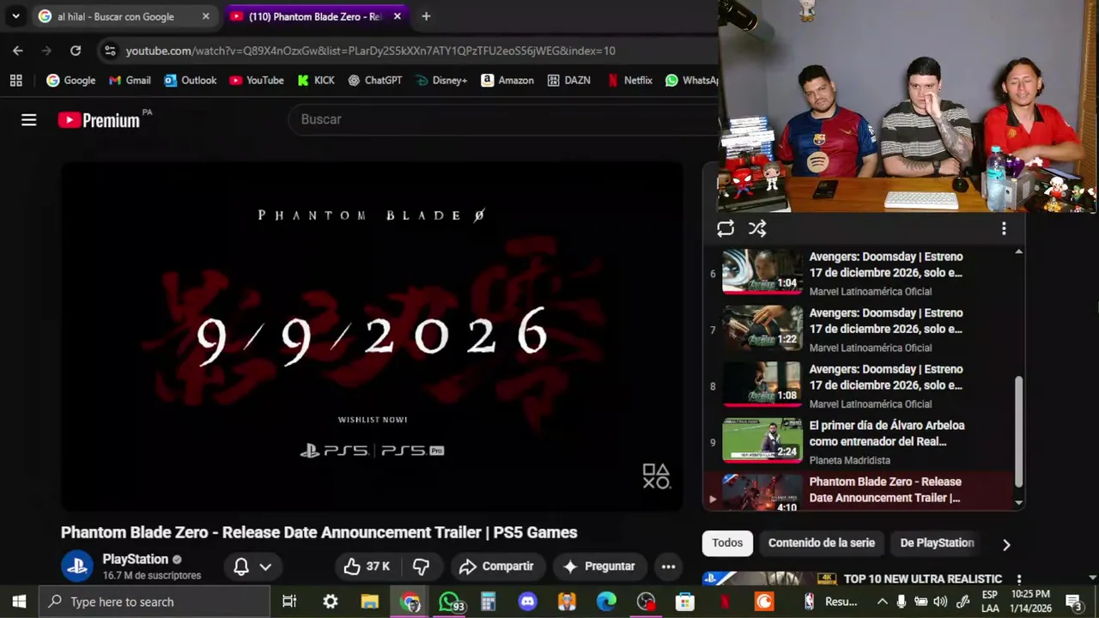The height and width of the screenshot is (618, 1099).
Task: Click the Preguntar button
Action: pos(599,566)
